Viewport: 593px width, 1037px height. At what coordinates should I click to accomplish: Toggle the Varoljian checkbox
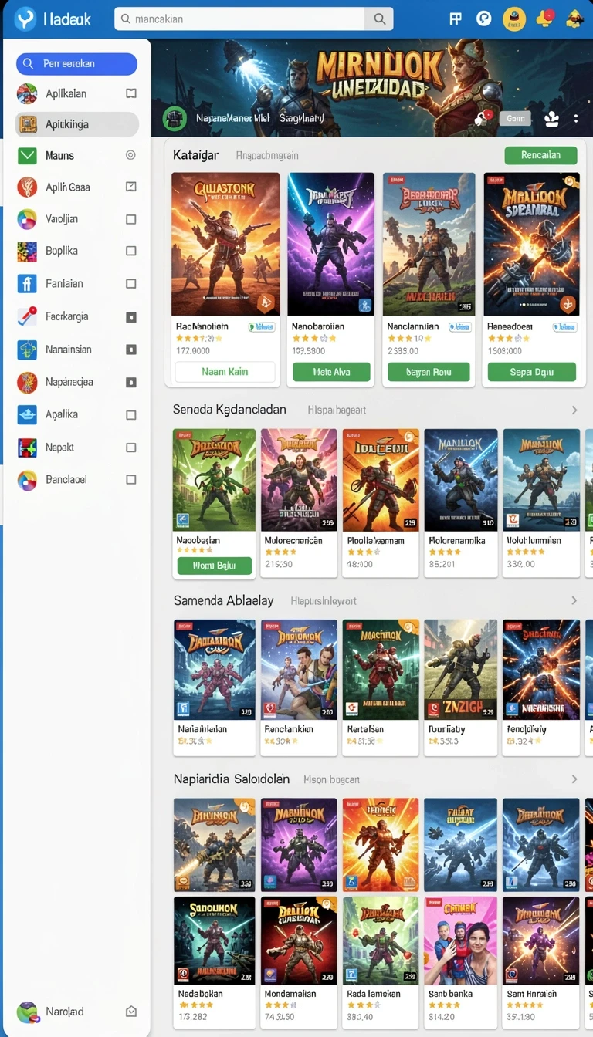tap(131, 219)
